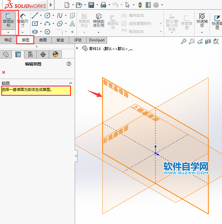Open the Spline tool dropdown arrow
Image resolution: width=222 pixels, height=224 pixels.
[66, 16]
